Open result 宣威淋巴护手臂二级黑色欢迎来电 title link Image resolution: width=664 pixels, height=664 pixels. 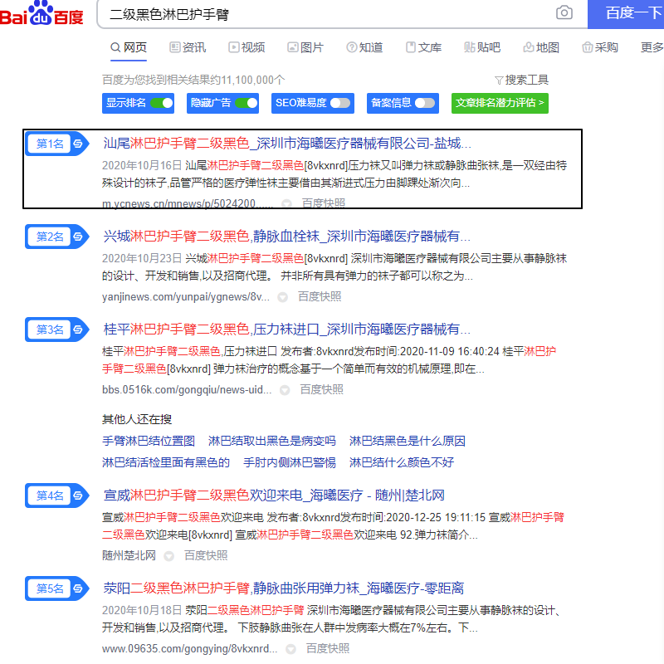274,495
